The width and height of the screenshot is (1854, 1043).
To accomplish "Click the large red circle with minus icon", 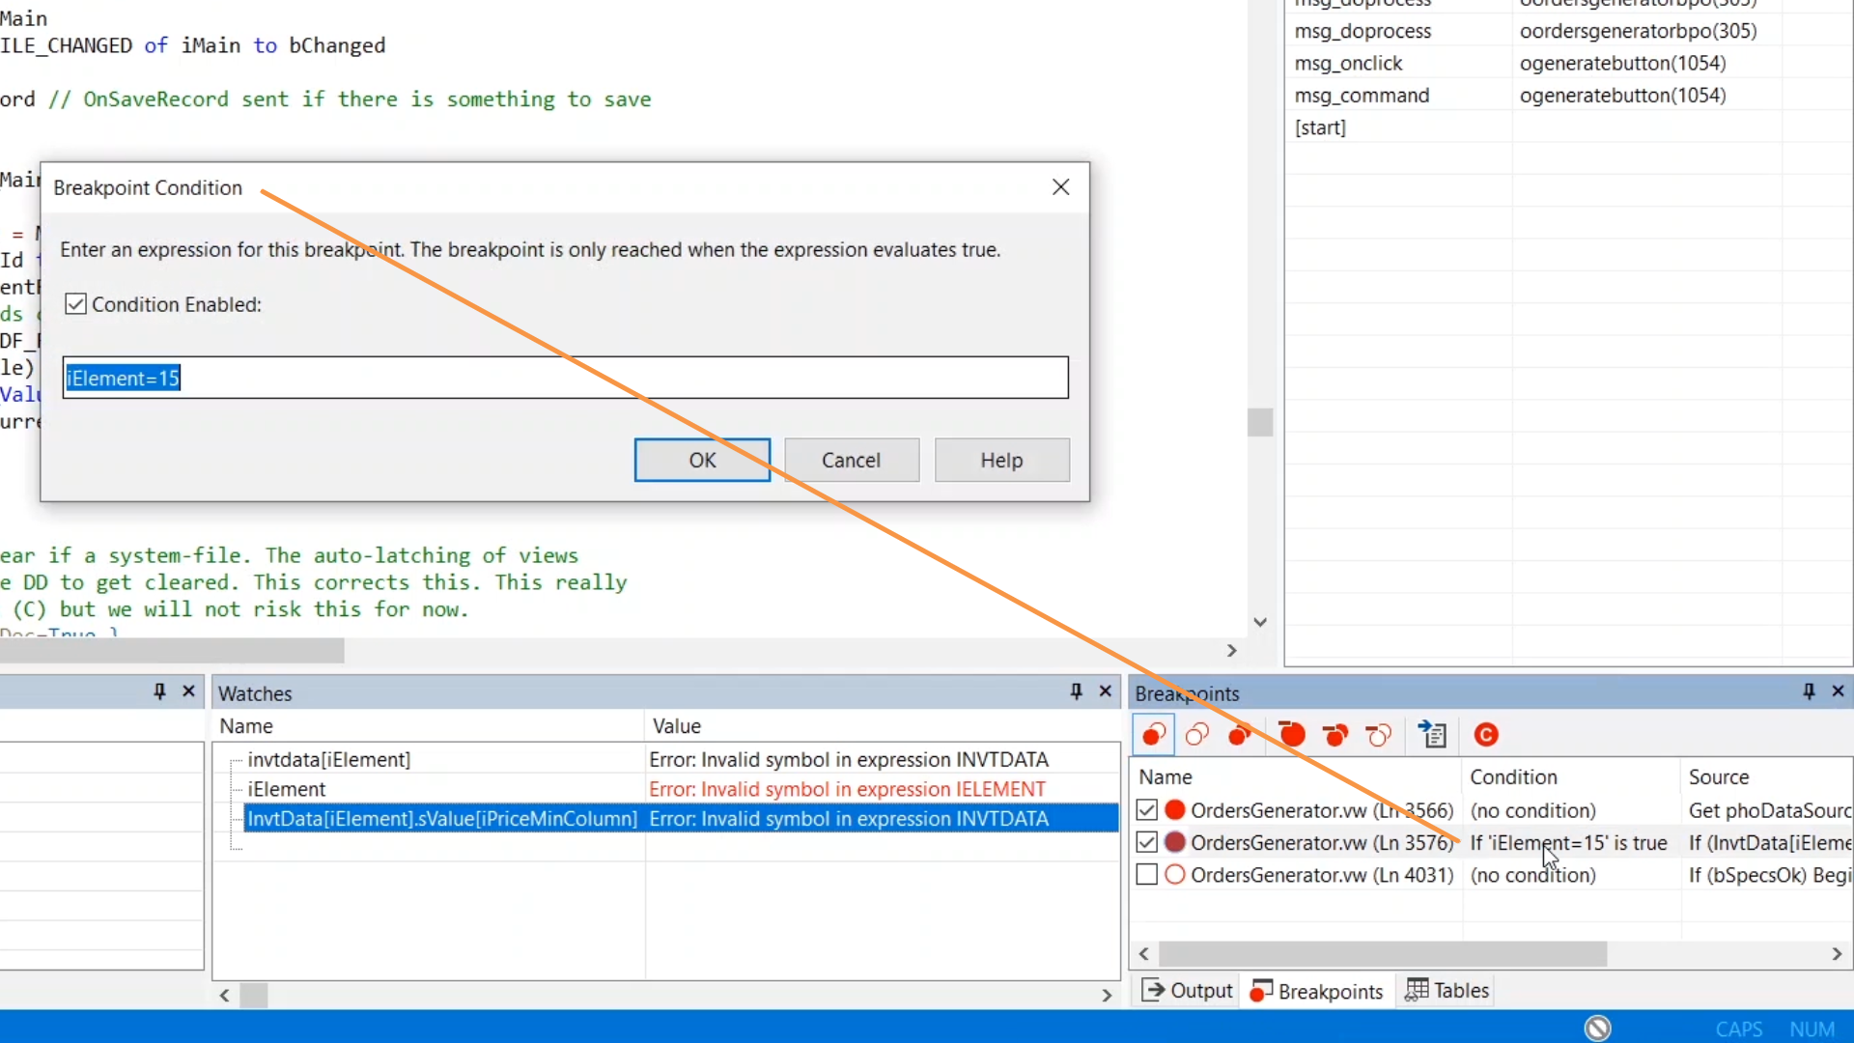I will [x=1292, y=736].
